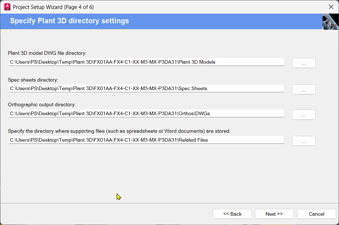The width and height of the screenshot is (339, 225).
Task: Click the 'Specify Plant 3D directory settings' heading
Action: click(x=70, y=21)
